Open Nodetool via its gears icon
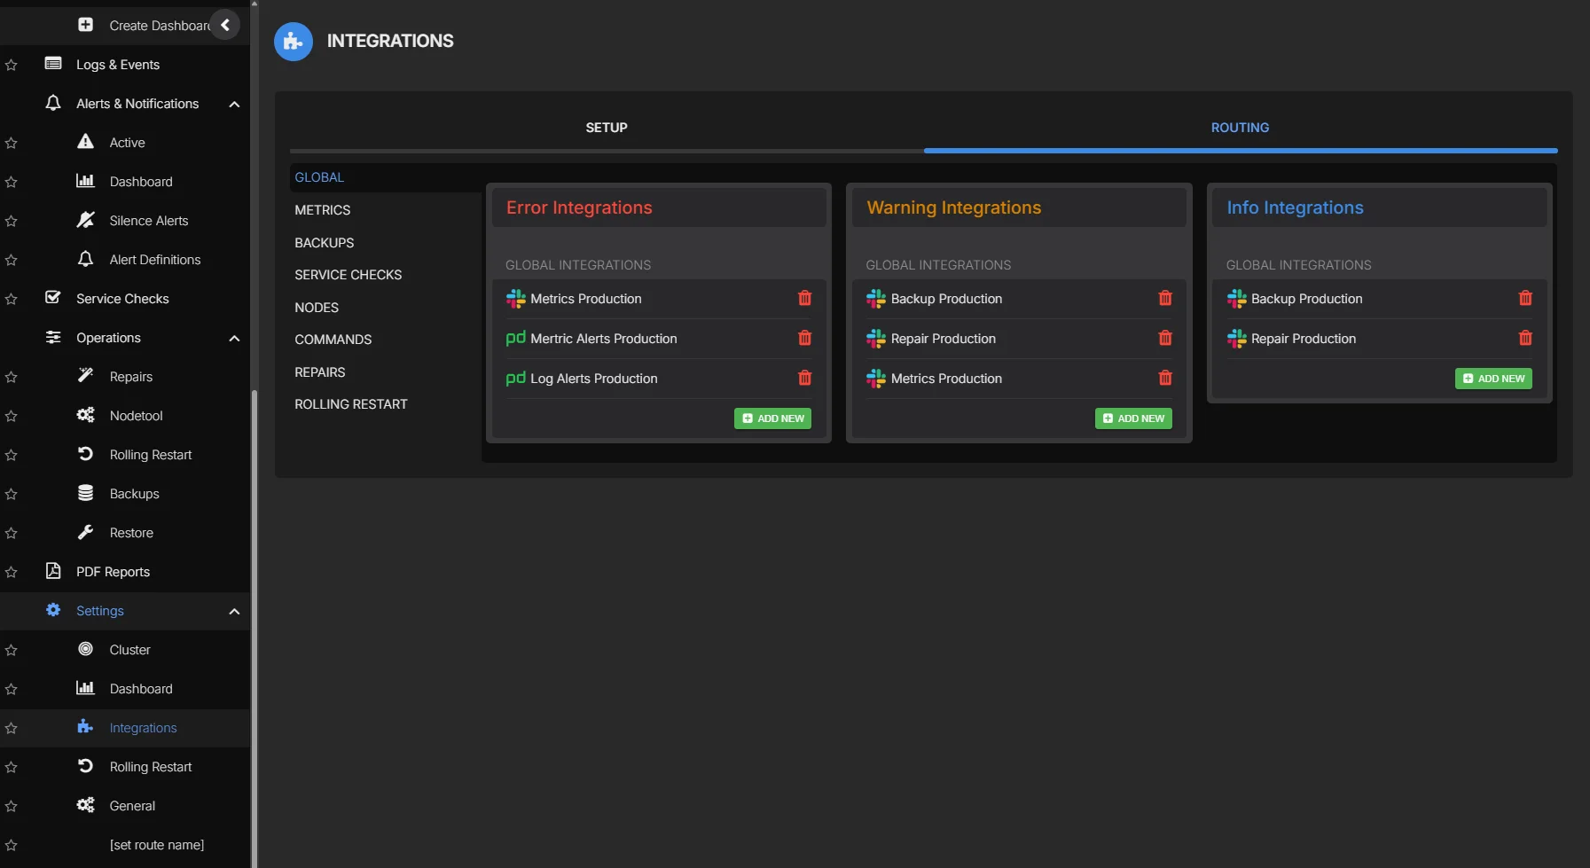Viewport: 1590px width, 868px height. point(85,415)
